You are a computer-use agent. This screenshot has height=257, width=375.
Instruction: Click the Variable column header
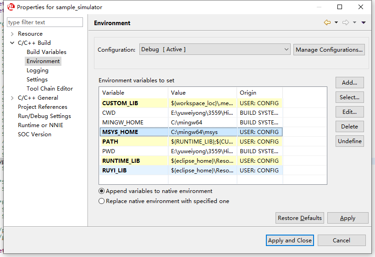coord(133,93)
